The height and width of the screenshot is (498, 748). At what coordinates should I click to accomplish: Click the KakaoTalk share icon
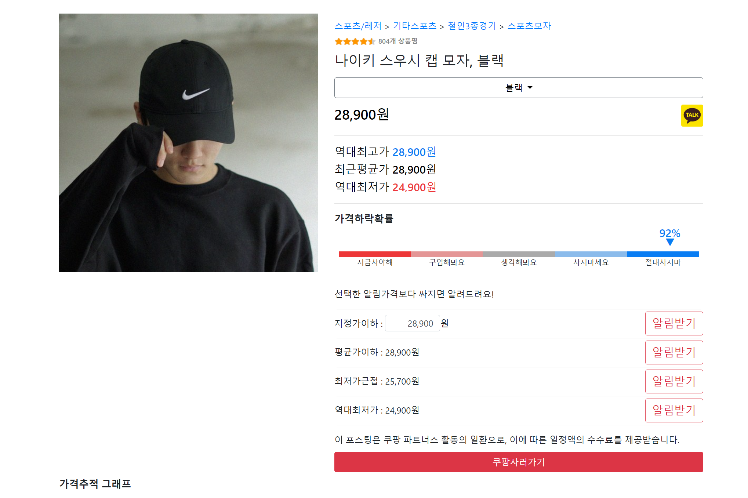(x=691, y=116)
